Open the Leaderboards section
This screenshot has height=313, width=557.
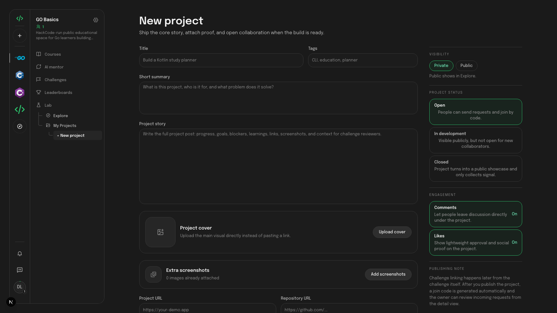58,92
